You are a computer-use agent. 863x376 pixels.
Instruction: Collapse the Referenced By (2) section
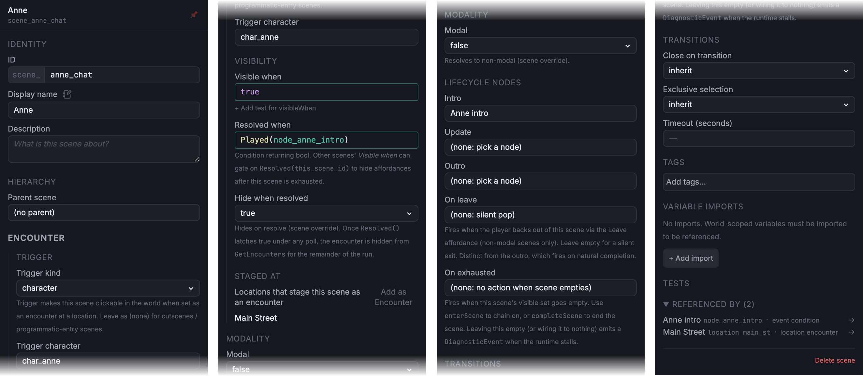(666, 304)
